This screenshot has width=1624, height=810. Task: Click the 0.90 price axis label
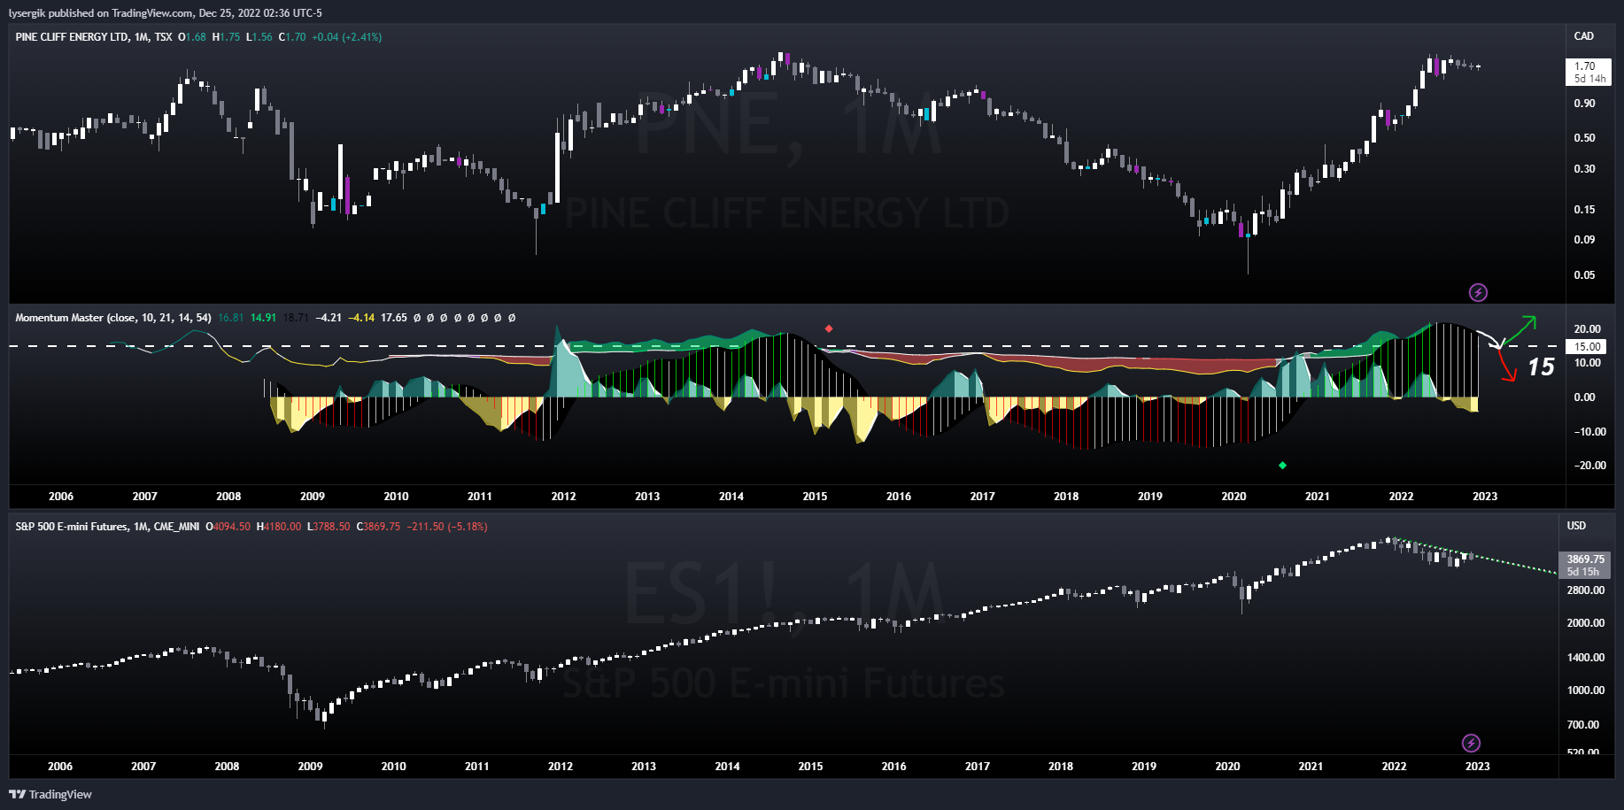point(1585,104)
